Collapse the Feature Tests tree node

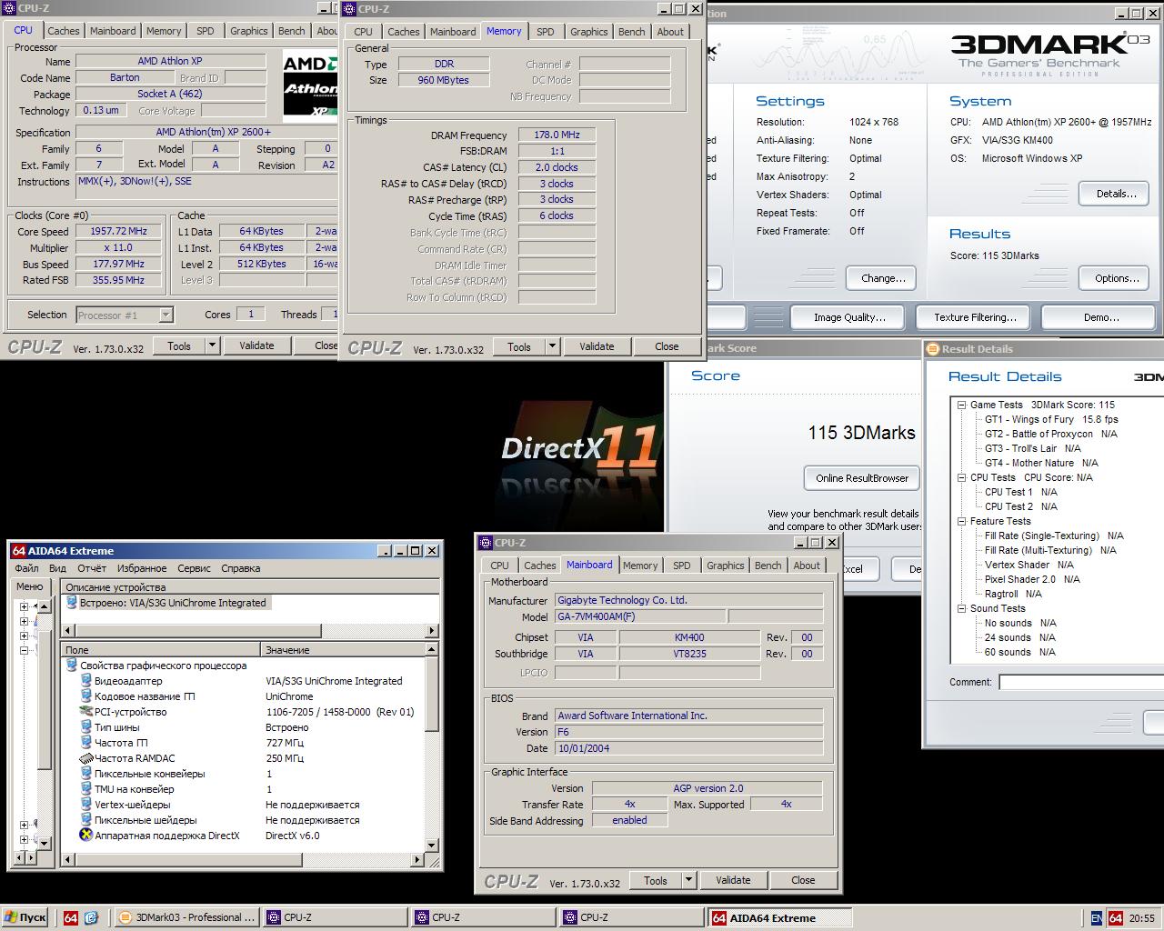click(961, 522)
